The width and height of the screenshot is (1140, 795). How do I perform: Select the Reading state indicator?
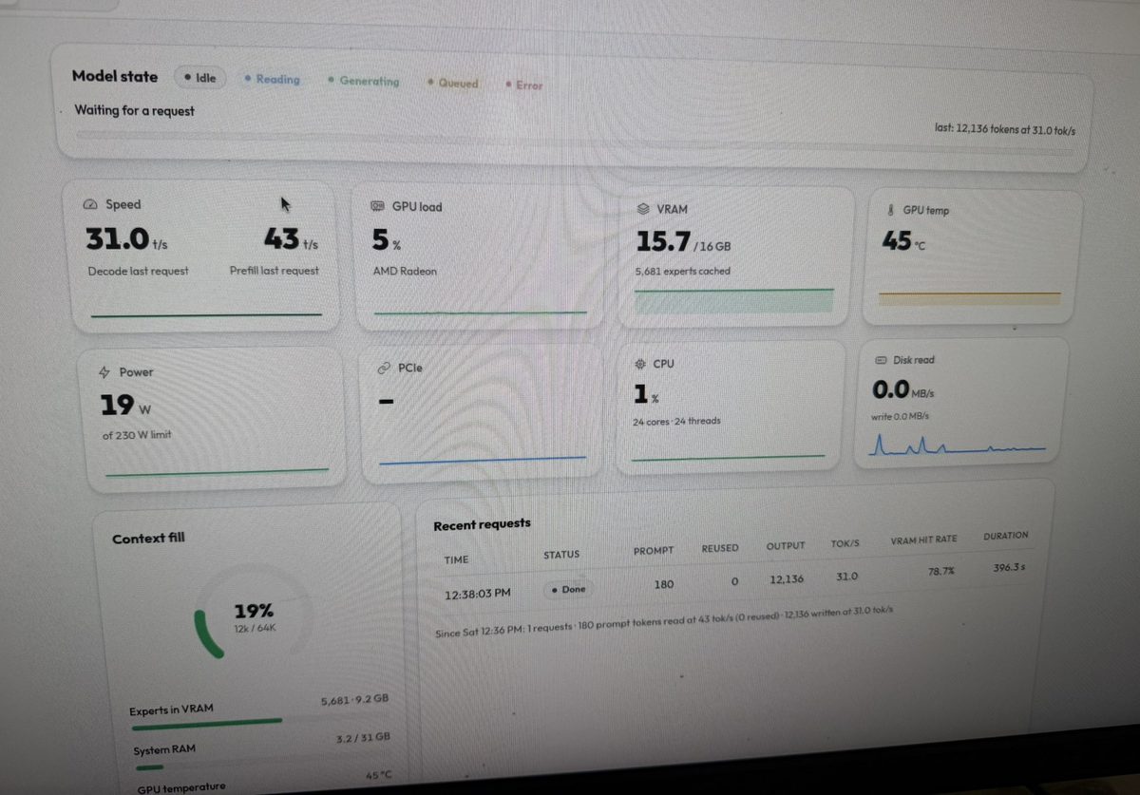[x=272, y=80]
